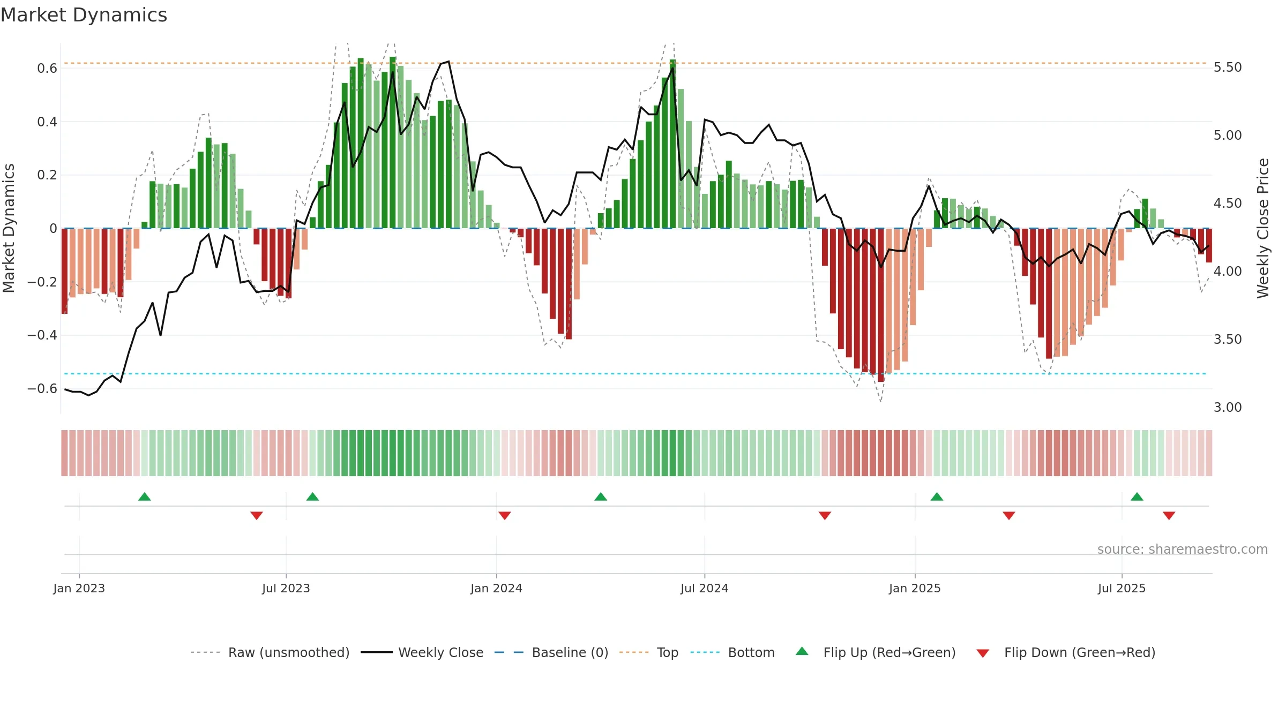Click the −0.6 left axis label
The height and width of the screenshot is (723, 1286).
tap(42, 388)
